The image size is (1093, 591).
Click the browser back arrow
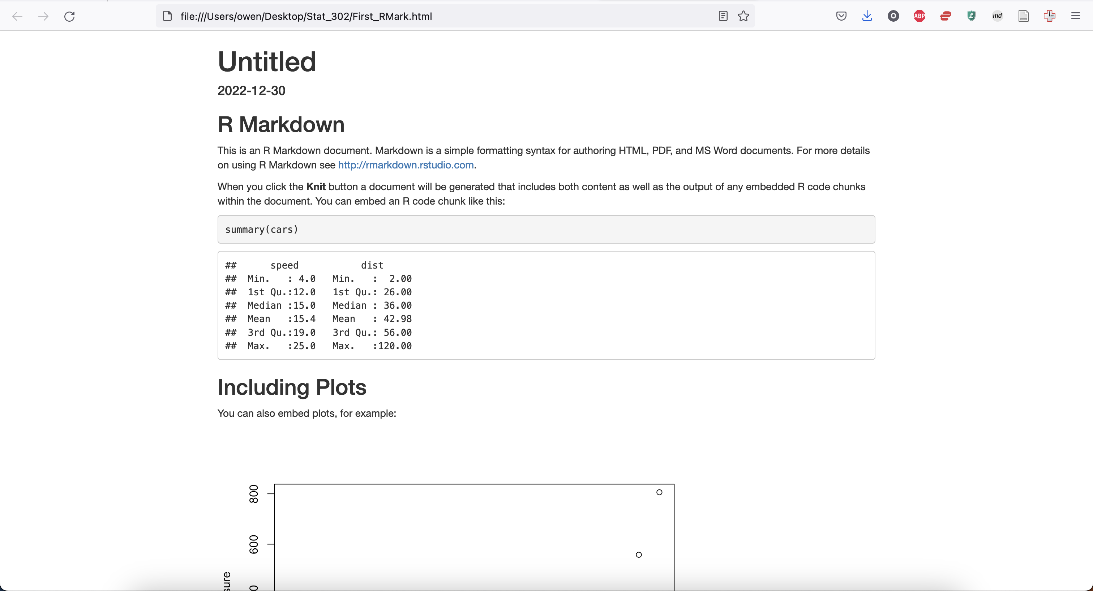tap(17, 17)
